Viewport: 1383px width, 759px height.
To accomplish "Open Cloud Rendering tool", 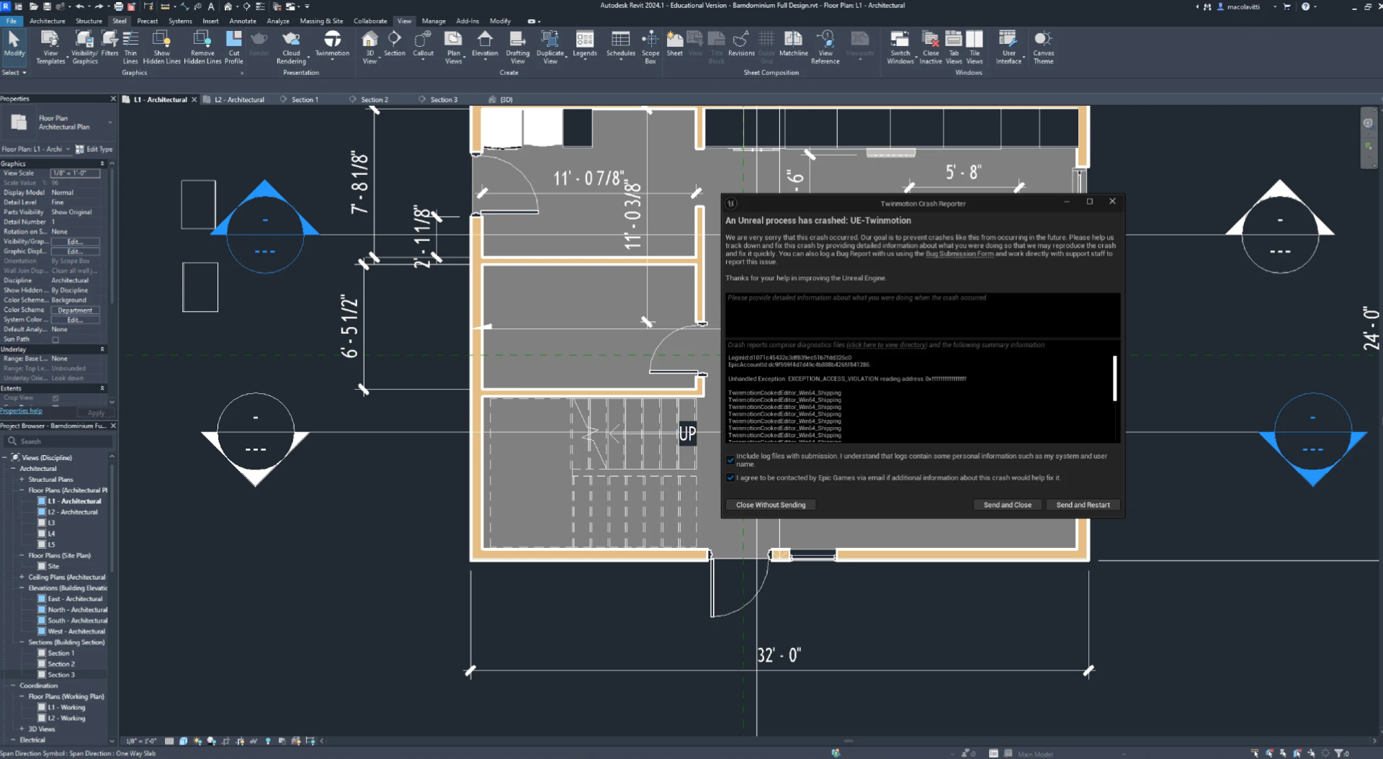I will (291, 48).
